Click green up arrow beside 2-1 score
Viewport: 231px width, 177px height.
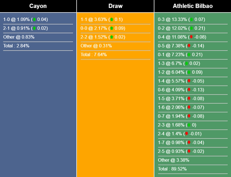click(35, 28)
